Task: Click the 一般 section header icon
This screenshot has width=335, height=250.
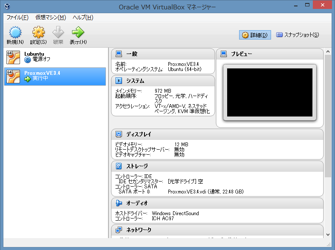Action: click(x=119, y=54)
